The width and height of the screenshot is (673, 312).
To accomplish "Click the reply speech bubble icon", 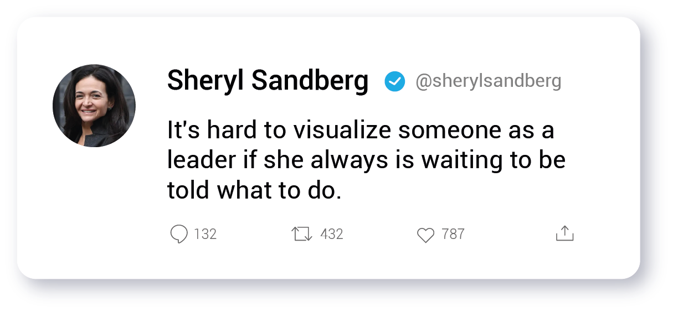I will (178, 234).
